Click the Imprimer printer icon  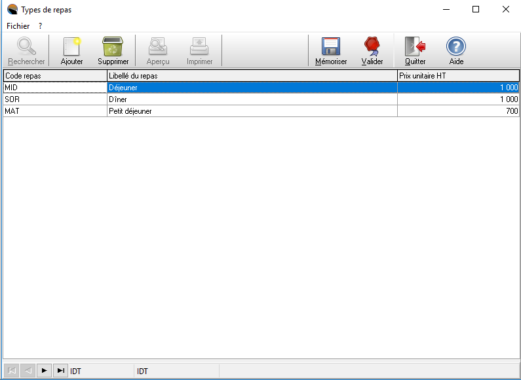(199, 47)
